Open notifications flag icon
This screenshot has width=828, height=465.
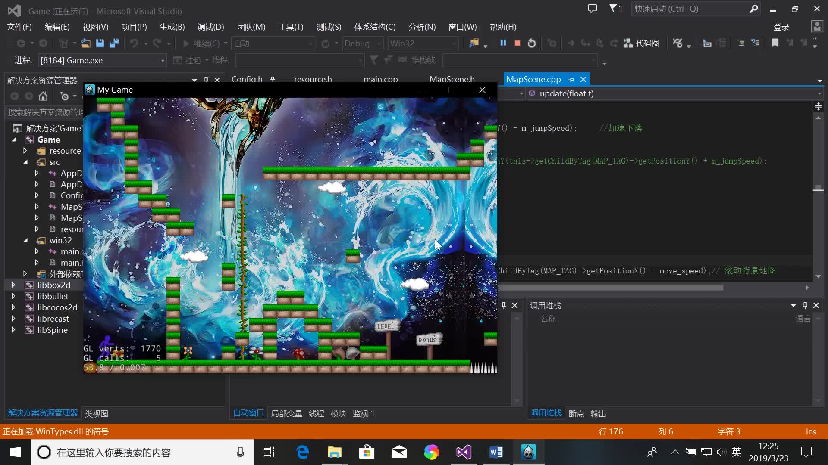pos(615,9)
